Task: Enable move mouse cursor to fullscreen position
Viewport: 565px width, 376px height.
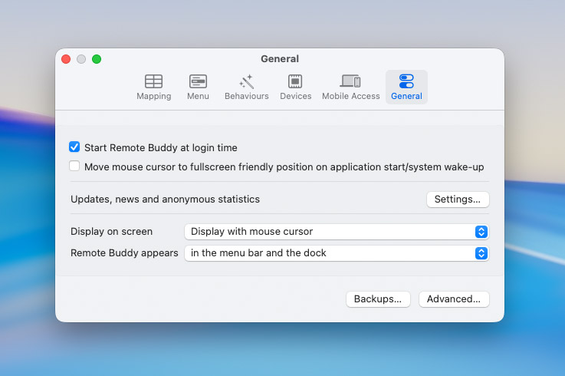Action: [x=74, y=167]
